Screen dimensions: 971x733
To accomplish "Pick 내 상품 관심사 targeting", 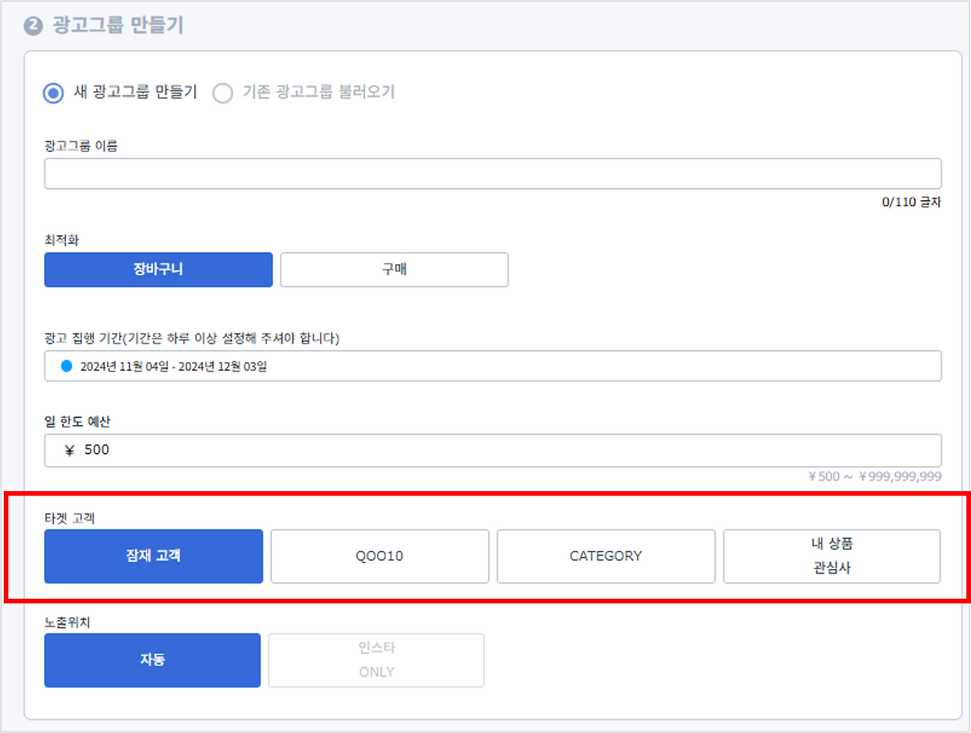I will point(831,556).
